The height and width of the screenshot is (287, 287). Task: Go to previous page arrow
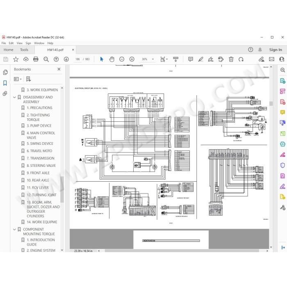56,59
